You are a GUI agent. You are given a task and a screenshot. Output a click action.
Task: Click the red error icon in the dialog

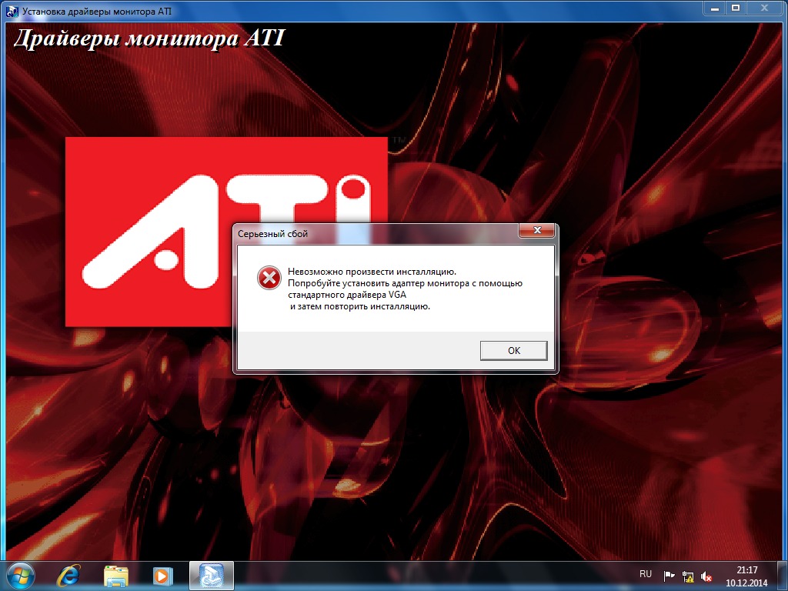point(268,279)
